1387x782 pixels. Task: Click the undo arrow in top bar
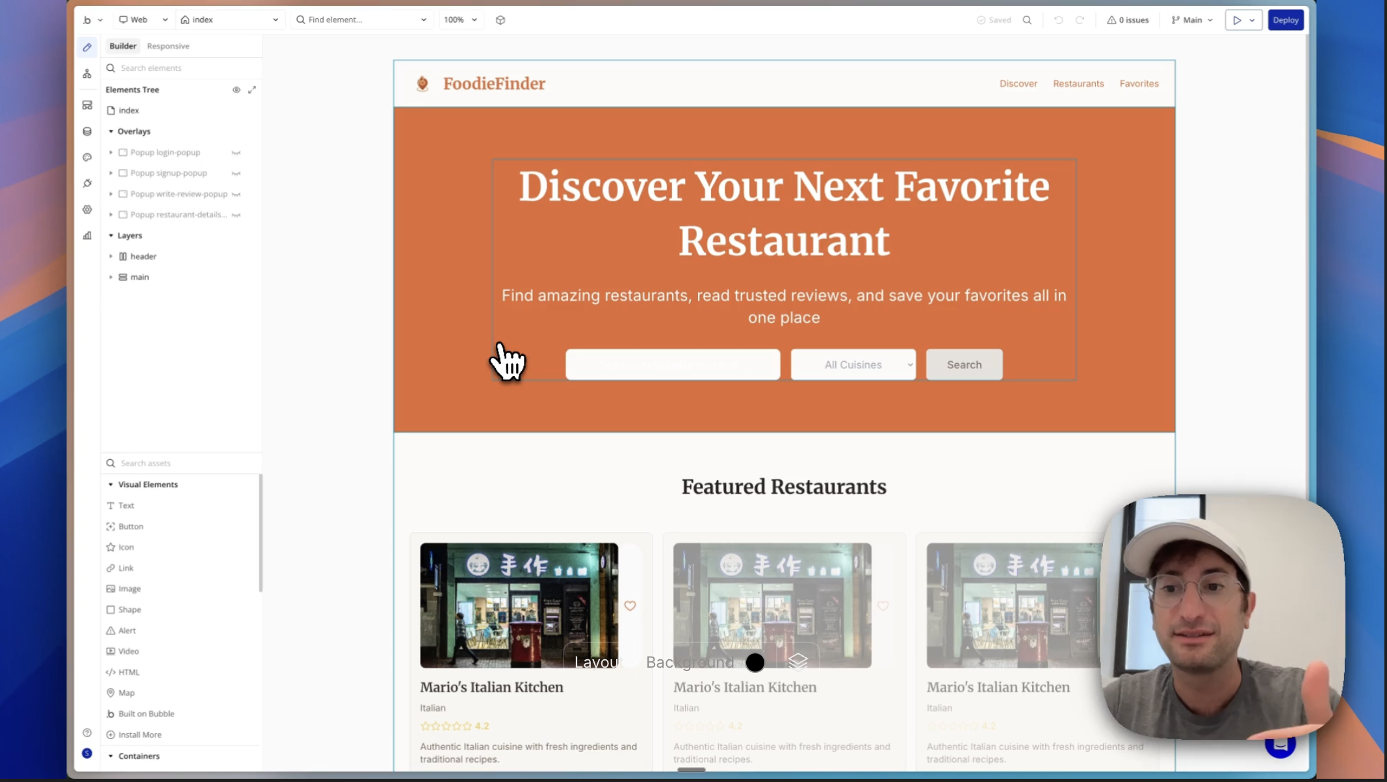point(1058,20)
